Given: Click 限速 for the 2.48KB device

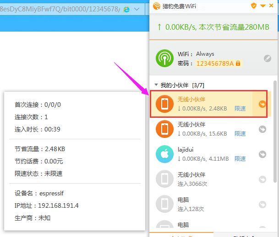Looking at the screenshot, I should [240, 108].
